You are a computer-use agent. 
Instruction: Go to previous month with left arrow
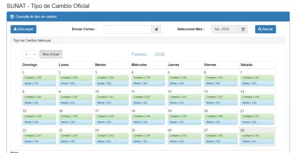(x=26, y=55)
